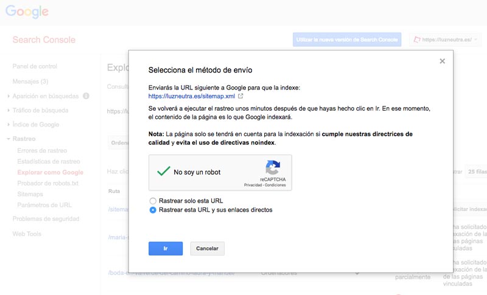Open Web Tools in sidebar
The image size is (487, 295).
pos(27,234)
